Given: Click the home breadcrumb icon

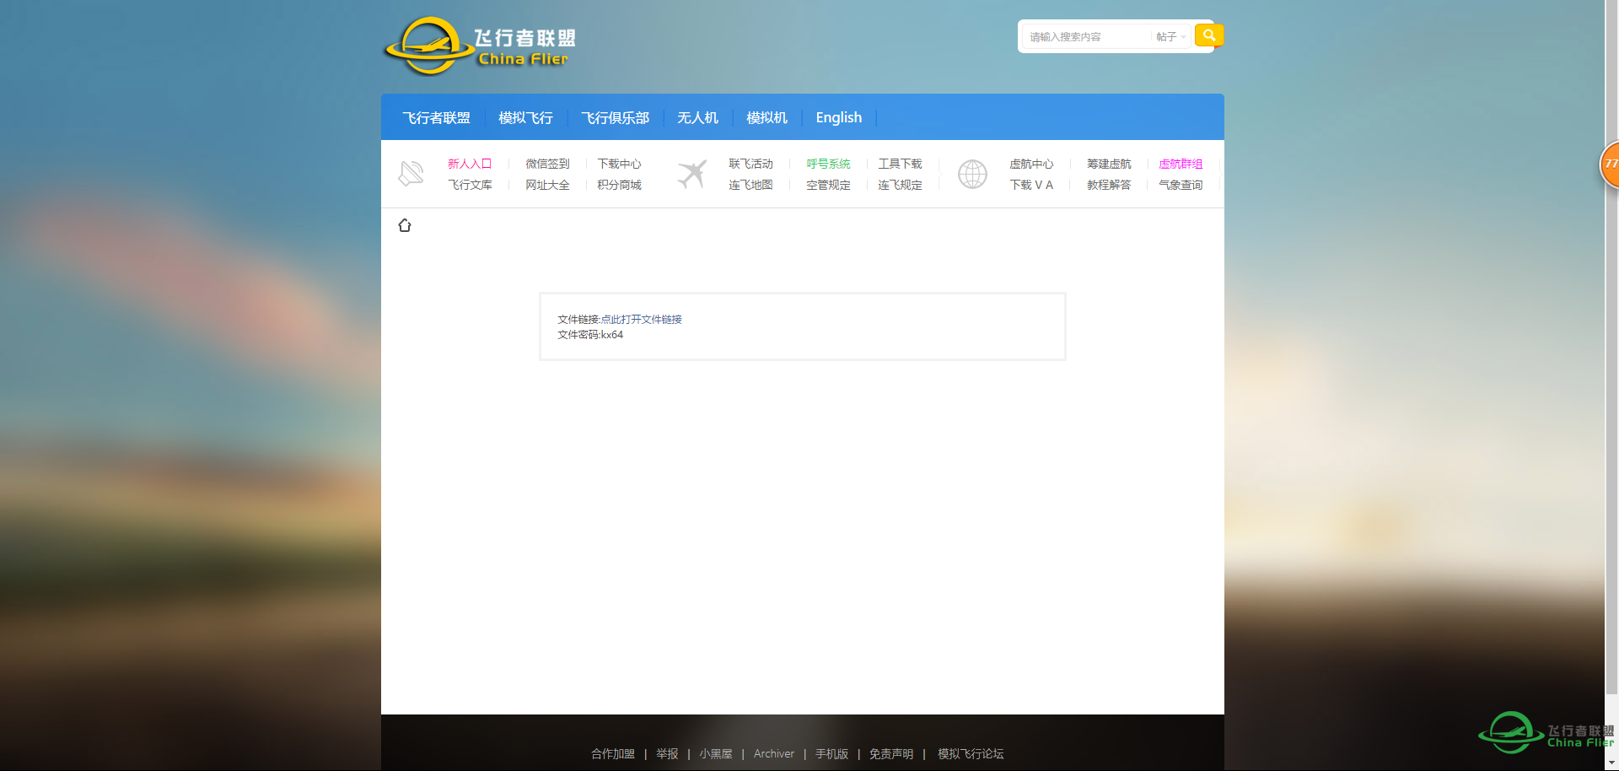Looking at the screenshot, I should tap(405, 225).
